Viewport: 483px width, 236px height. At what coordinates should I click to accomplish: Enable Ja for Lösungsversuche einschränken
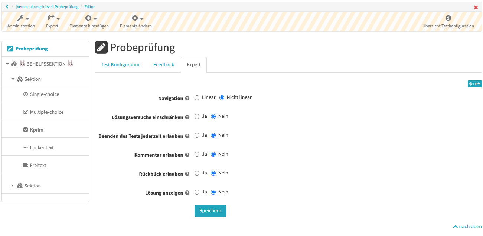pyautogui.click(x=197, y=116)
